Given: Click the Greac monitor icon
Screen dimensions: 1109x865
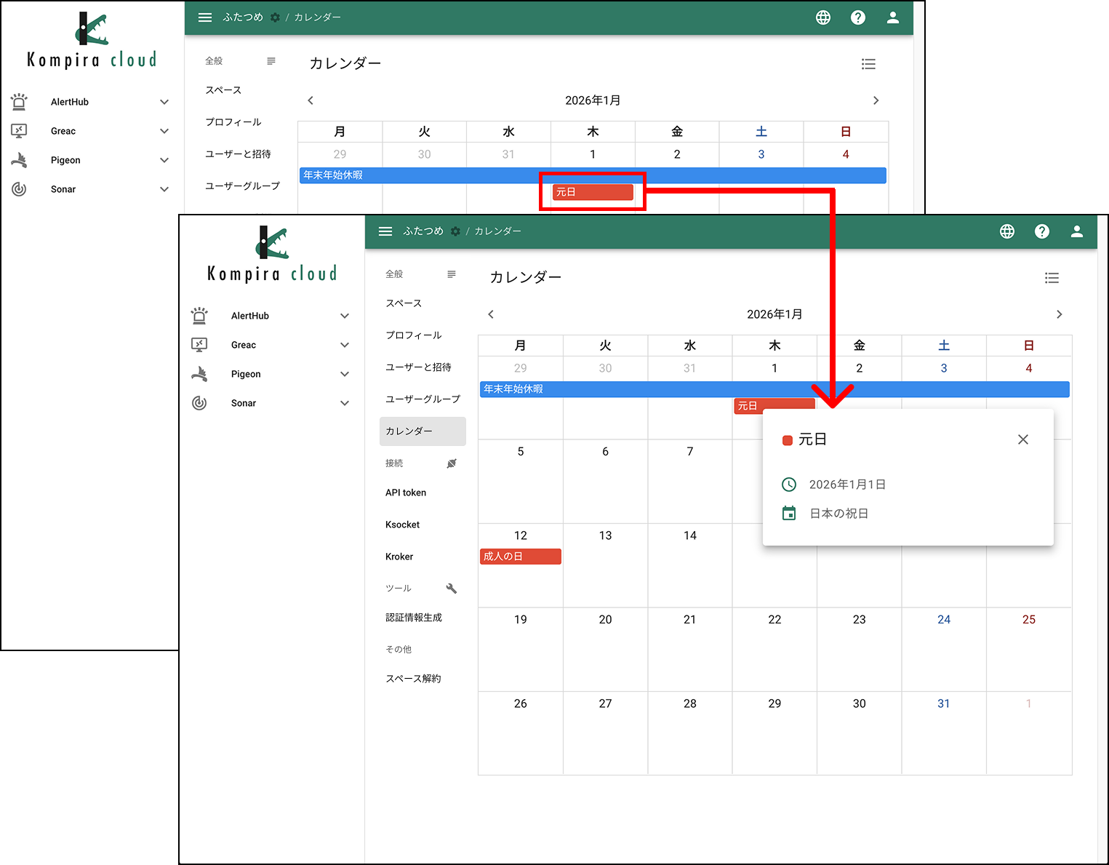Looking at the screenshot, I should [200, 344].
